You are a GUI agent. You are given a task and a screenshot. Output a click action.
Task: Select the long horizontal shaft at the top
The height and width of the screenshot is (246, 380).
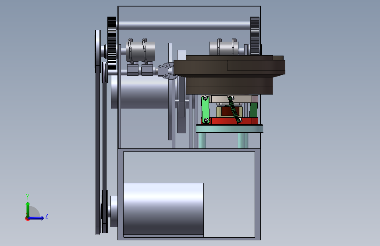[x=183, y=26]
